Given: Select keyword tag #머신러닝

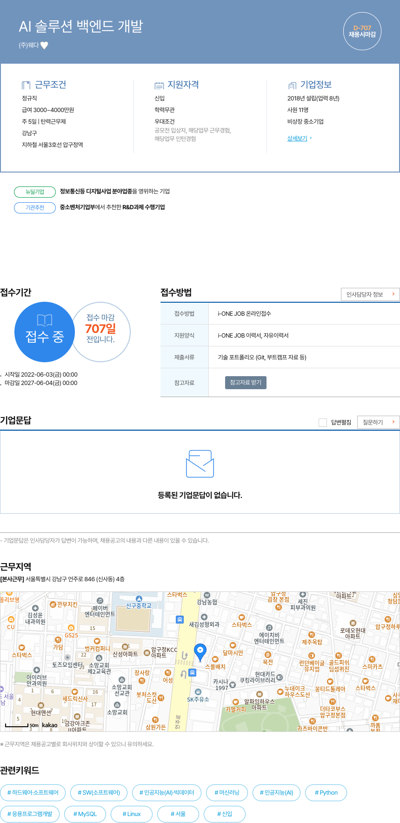Looking at the screenshot, I should pos(227,792).
